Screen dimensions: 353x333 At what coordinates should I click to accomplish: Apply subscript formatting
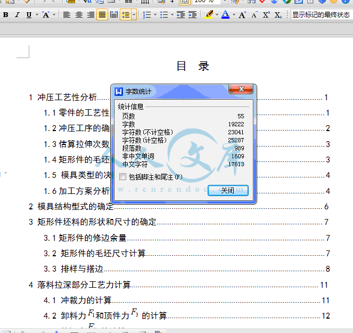[x=278, y=15]
